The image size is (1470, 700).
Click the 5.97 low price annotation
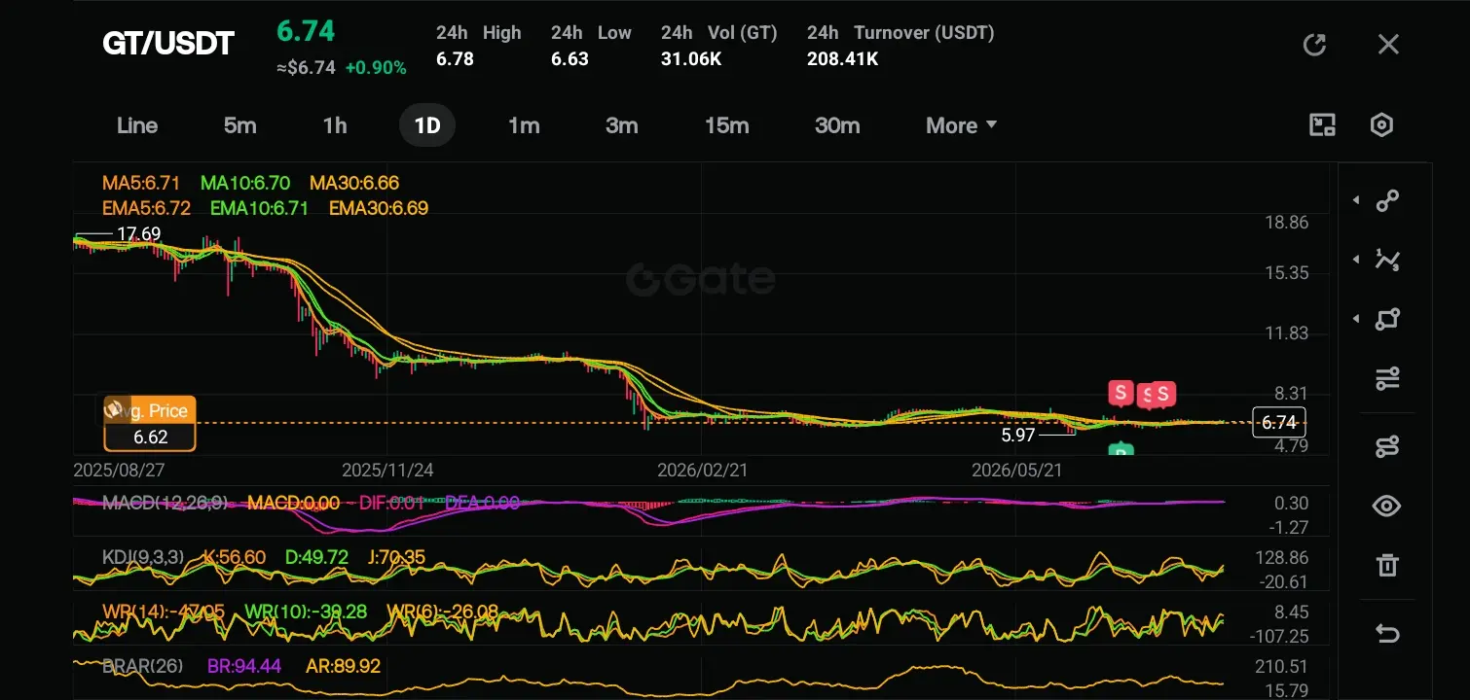pyautogui.click(x=1018, y=436)
